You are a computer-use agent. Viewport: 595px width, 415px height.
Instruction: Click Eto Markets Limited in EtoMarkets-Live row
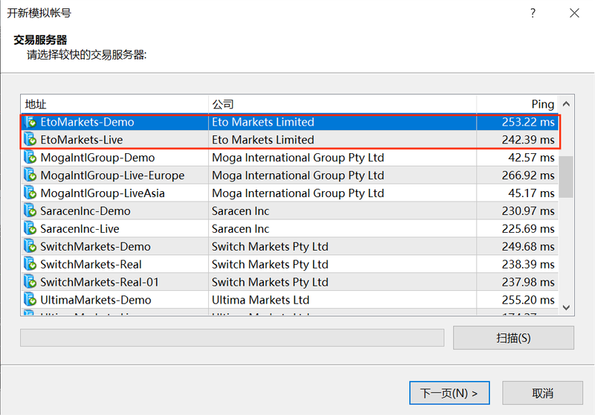(263, 140)
